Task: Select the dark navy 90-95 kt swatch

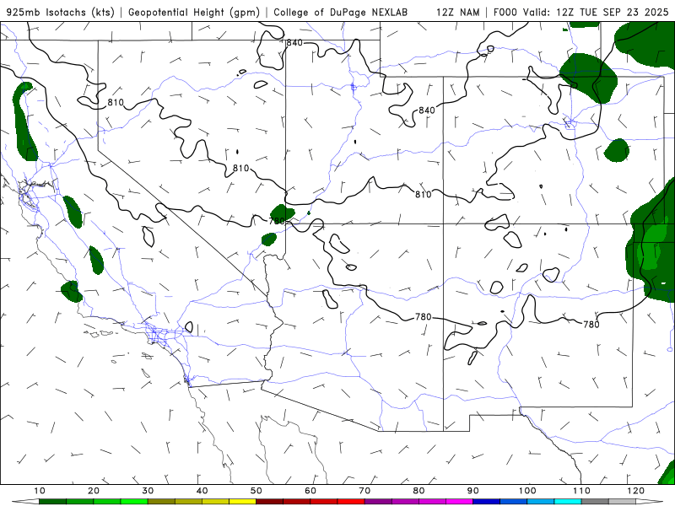Action: pos(487,502)
